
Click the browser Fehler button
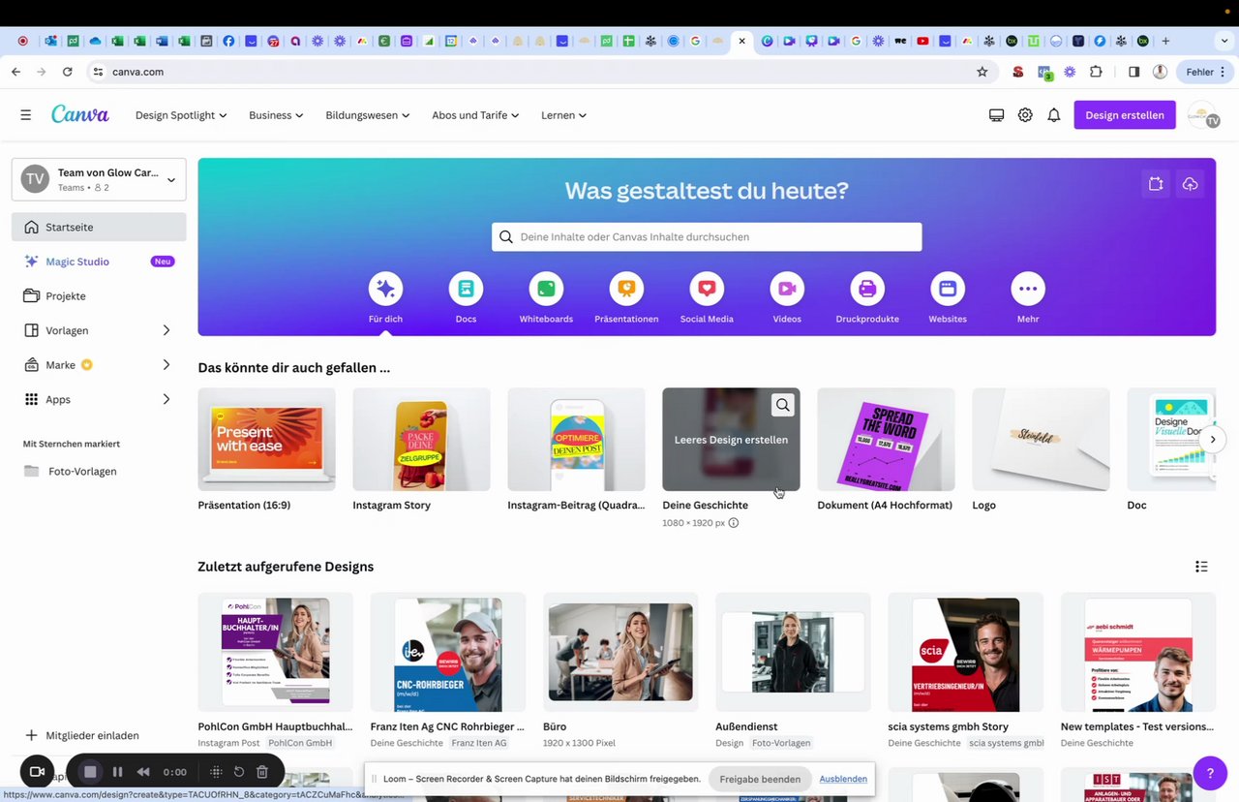(1207, 72)
